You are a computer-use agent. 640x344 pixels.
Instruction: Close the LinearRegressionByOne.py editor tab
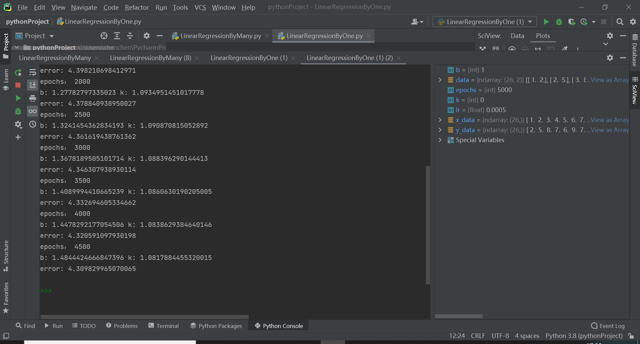369,36
